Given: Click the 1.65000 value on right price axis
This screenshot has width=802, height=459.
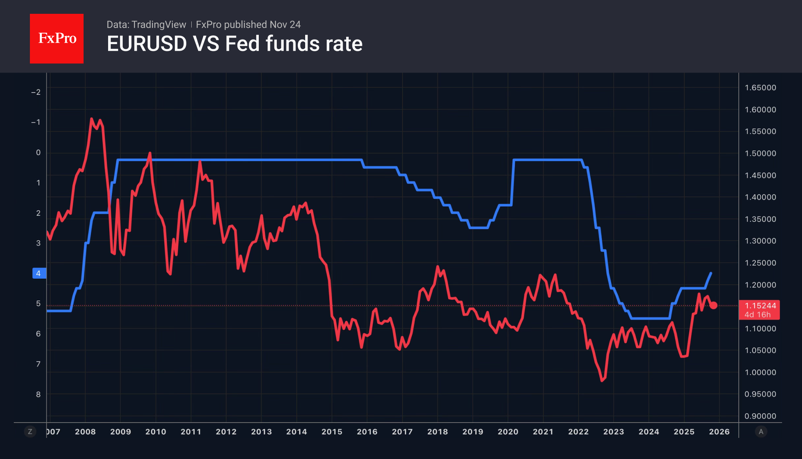Looking at the screenshot, I should pos(760,88).
